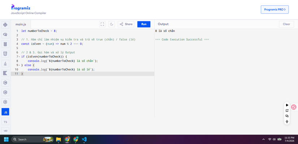Select the Kotlin language icon
The height and width of the screenshot is (144, 298).
(x=5, y=73)
